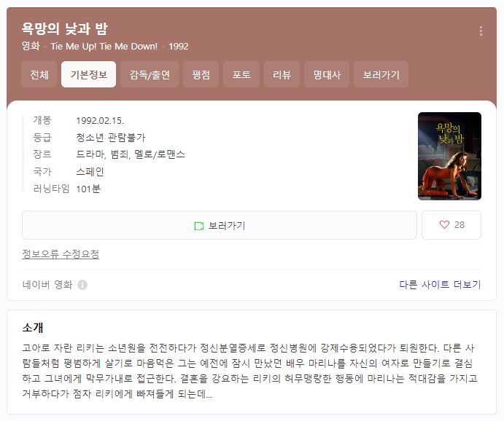Click the like count 28
The image size is (504, 421).
pyautogui.click(x=460, y=224)
